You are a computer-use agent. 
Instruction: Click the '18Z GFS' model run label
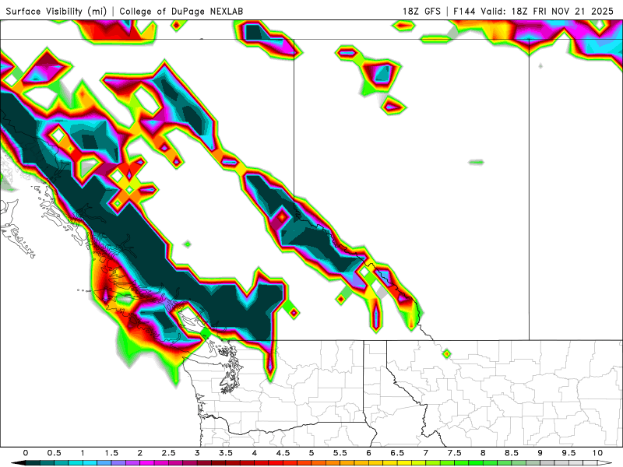pyautogui.click(x=421, y=11)
